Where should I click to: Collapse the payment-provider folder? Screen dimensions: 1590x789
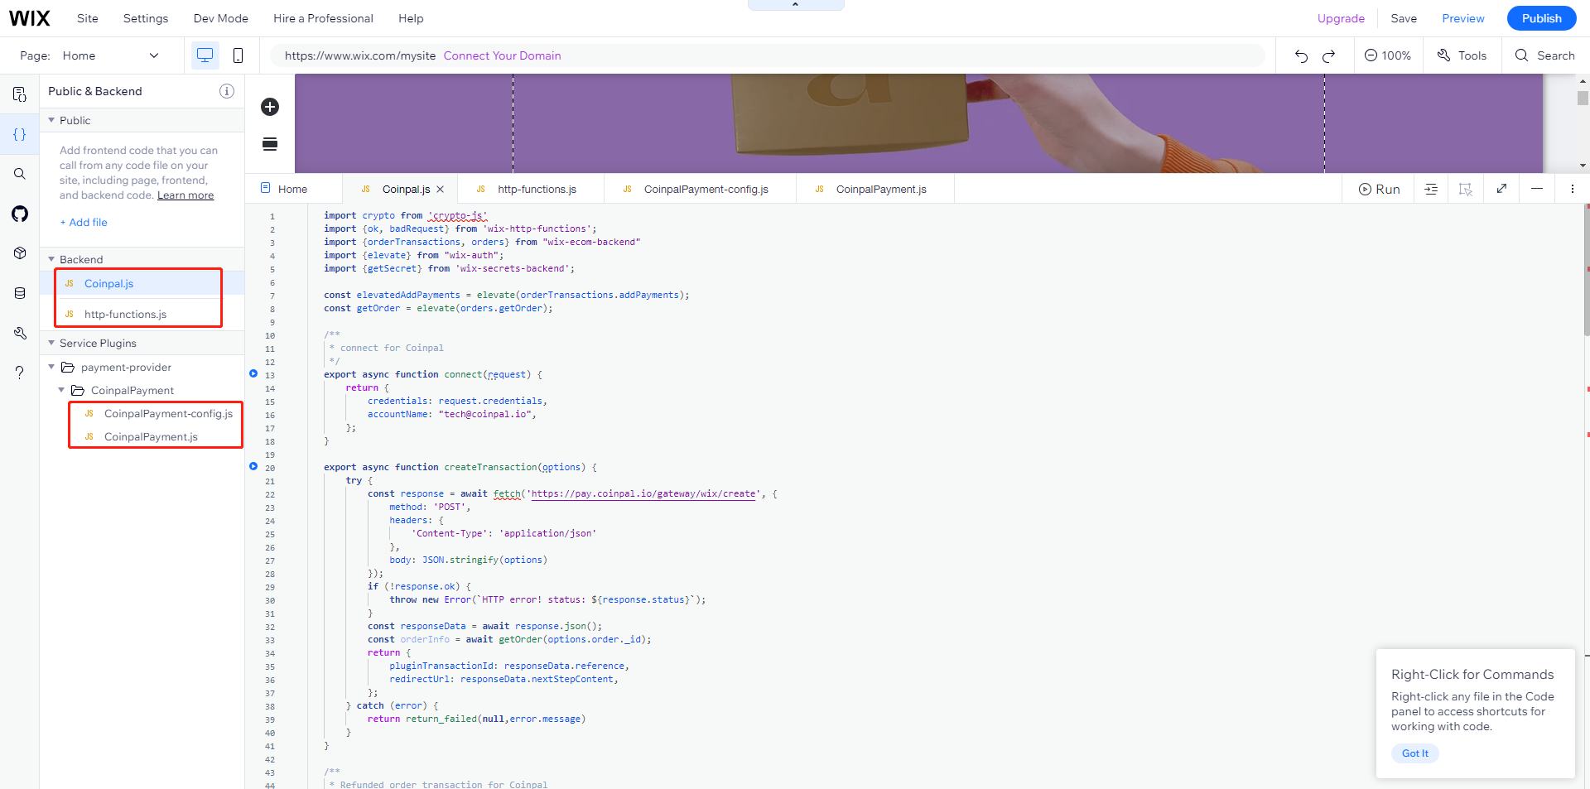pos(51,367)
